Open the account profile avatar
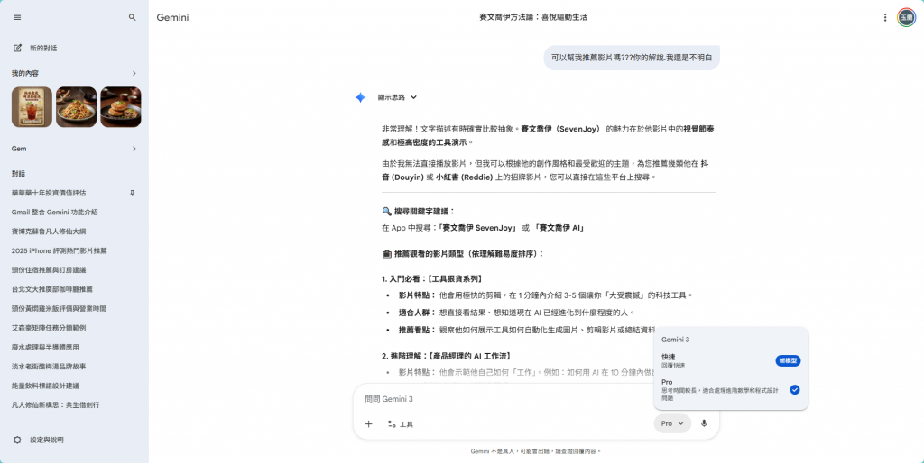Screen dimensions: 924x463 (x=906, y=18)
